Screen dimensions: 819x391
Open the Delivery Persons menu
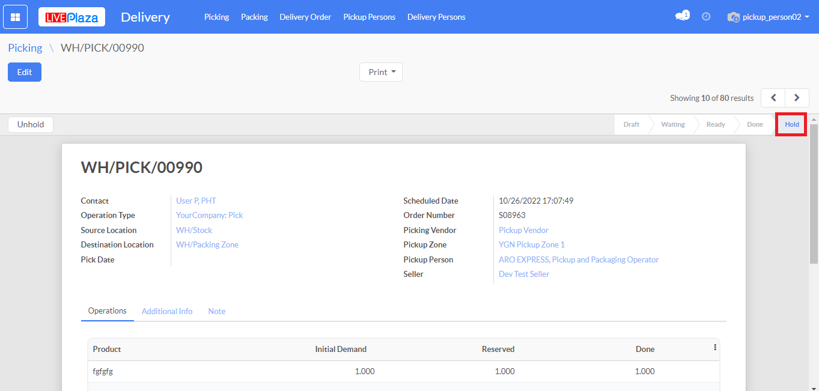click(436, 17)
